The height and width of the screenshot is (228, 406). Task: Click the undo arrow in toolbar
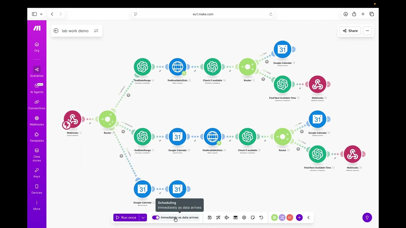tap(261, 218)
